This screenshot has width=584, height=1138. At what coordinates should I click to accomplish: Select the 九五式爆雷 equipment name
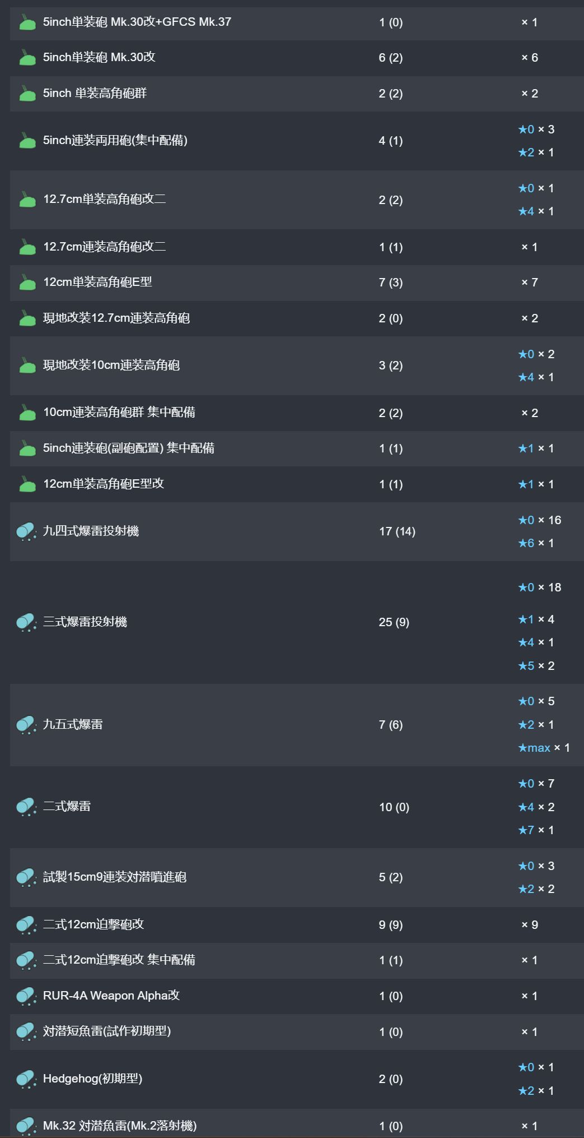pyautogui.click(x=73, y=724)
